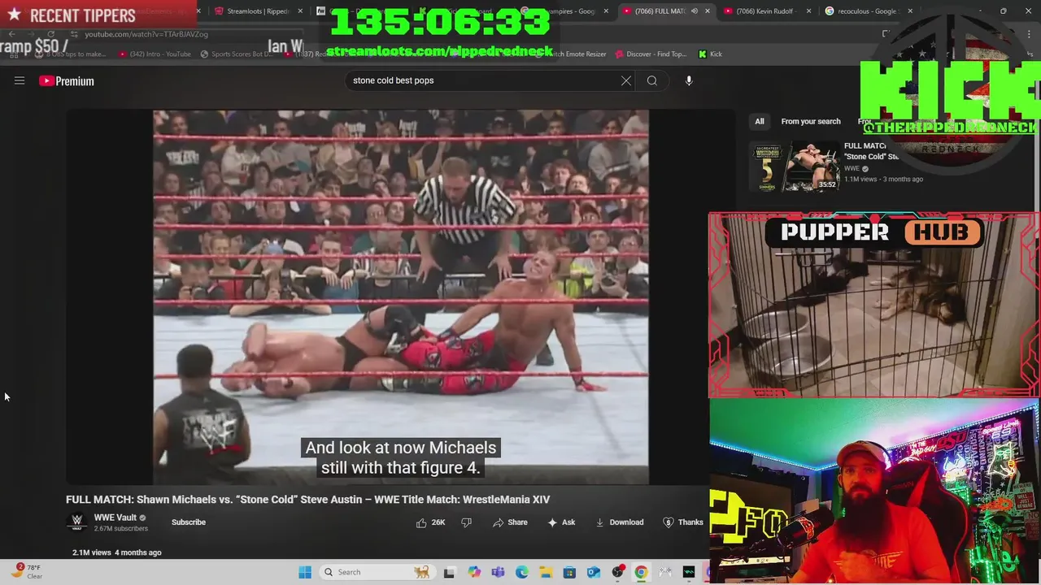Click the youtube.com address bar URL
Image resolution: width=1041 pixels, height=585 pixels.
tap(146, 34)
